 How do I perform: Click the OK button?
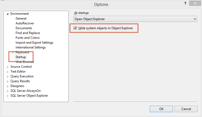coord(161,109)
